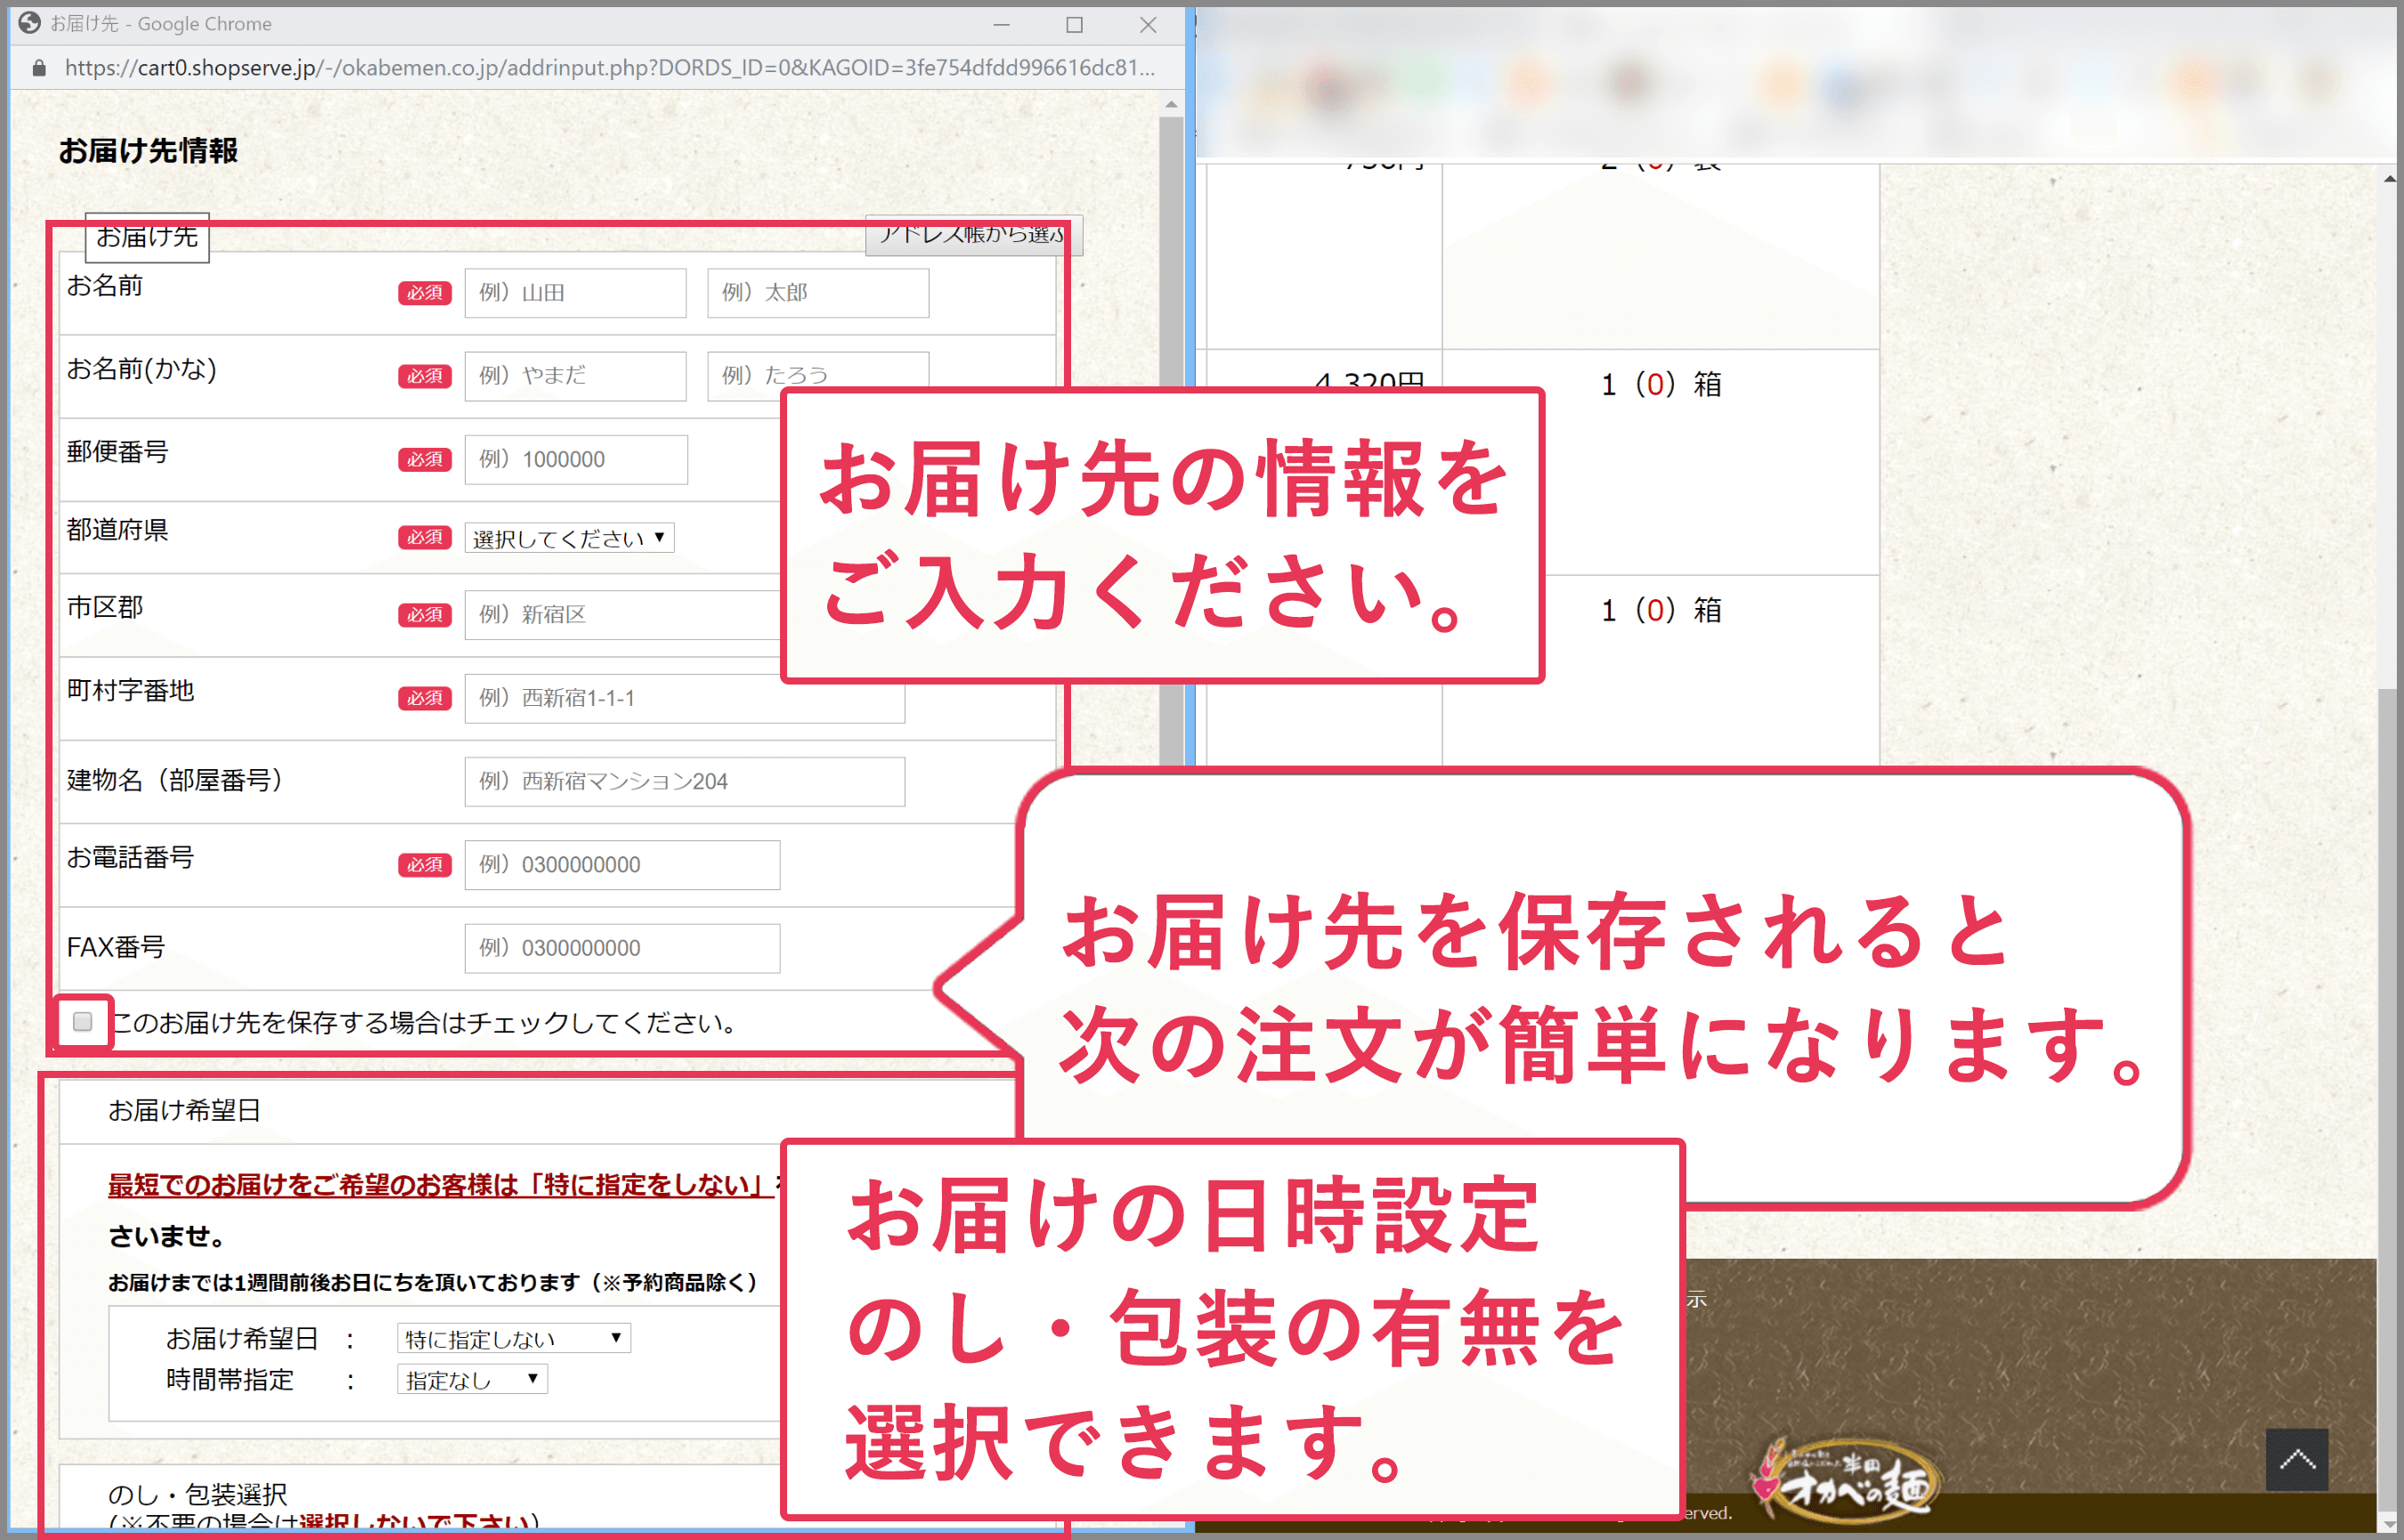
Task: Minimize the お届け先 popup window
Action: click(x=1001, y=24)
